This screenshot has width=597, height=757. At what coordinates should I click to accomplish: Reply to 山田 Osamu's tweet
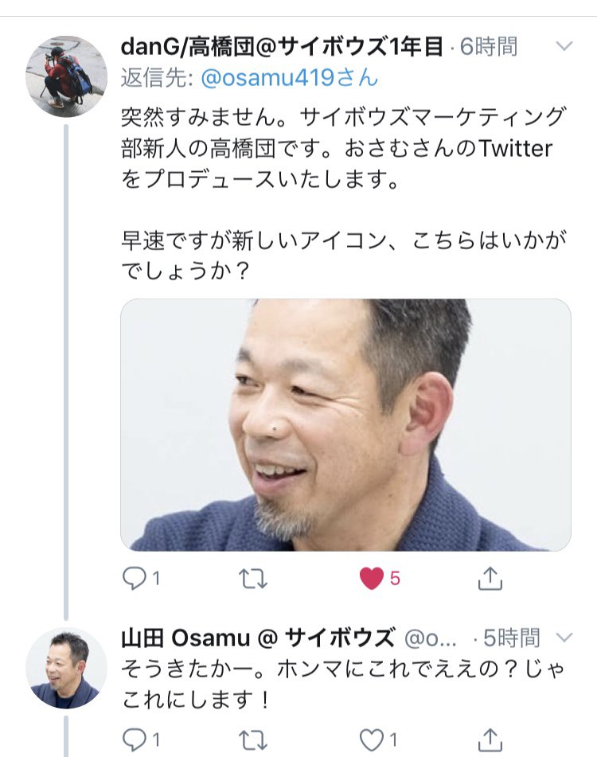point(141,739)
